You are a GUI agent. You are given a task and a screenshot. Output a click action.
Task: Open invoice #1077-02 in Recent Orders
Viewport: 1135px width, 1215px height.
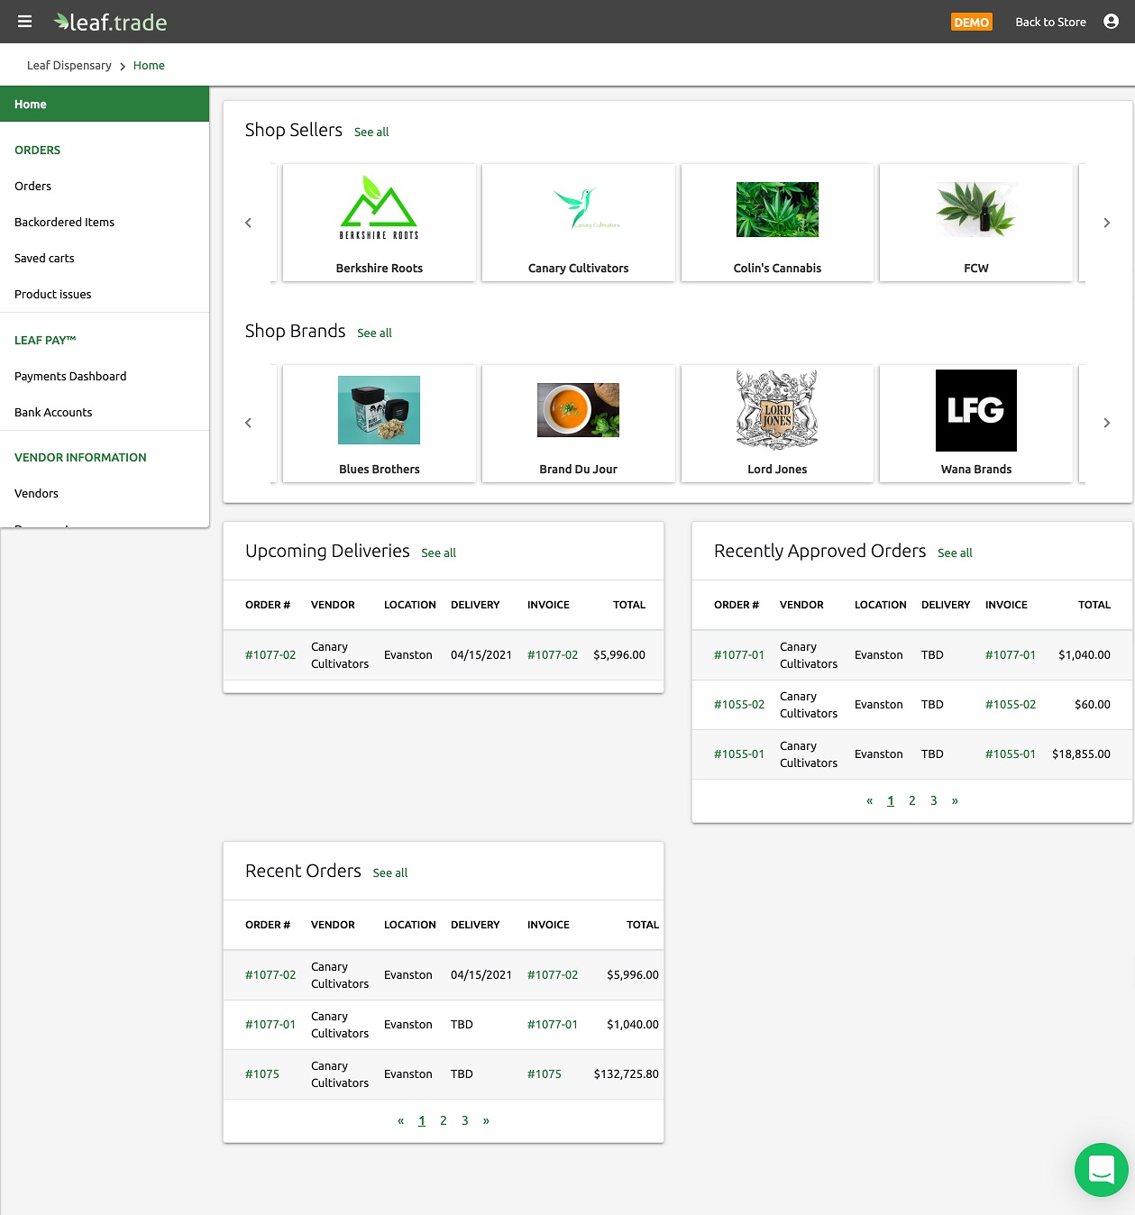(x=553, y=974)
